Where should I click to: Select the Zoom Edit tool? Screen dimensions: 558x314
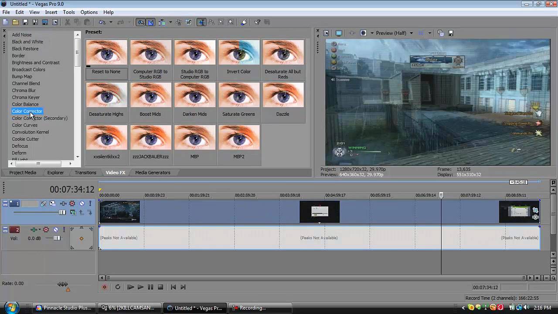(231, 22)
